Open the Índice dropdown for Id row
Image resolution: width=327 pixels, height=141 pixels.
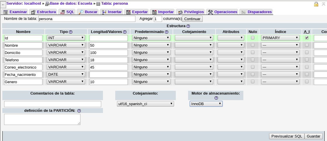pos(280,38)
